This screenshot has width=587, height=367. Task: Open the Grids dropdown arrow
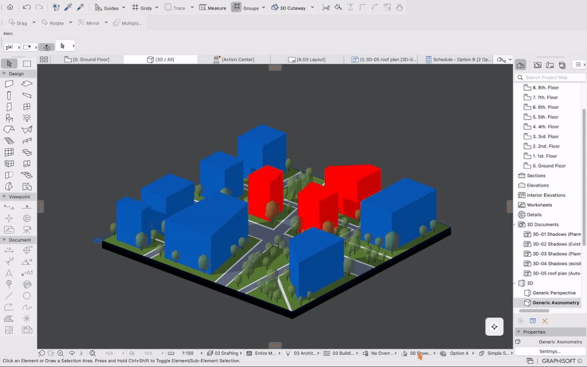coord(157,7)
